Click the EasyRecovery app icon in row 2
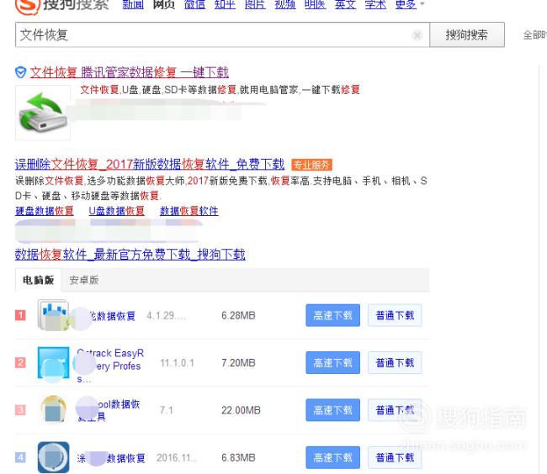 (53, 362)
